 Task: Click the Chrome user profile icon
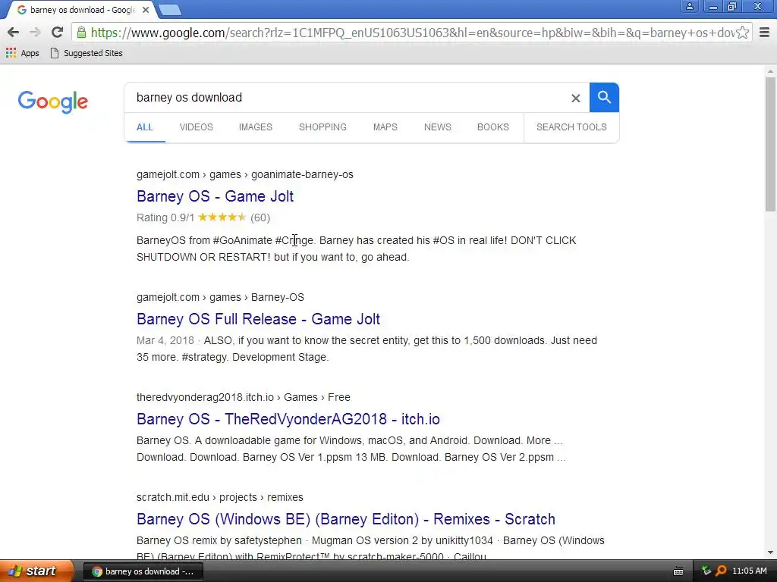point(689,6)
